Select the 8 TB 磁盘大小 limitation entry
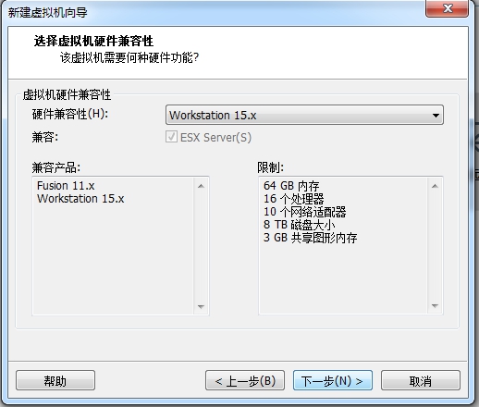This screenshot has width=479, height=407. tap(299, 225)
